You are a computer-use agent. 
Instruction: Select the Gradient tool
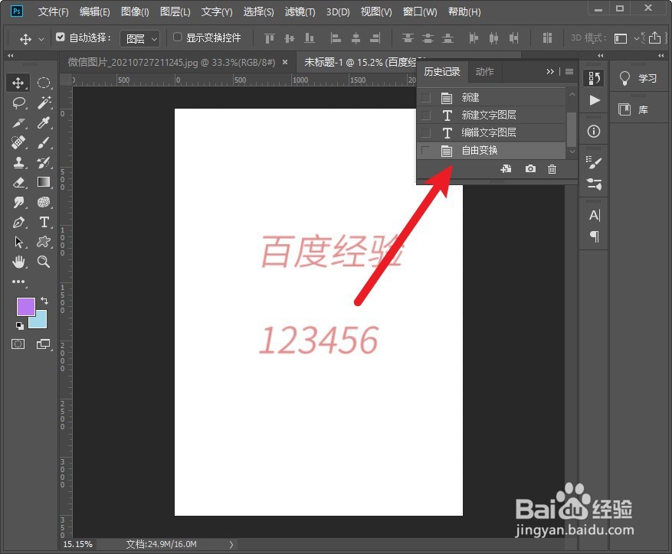(44, 182)
